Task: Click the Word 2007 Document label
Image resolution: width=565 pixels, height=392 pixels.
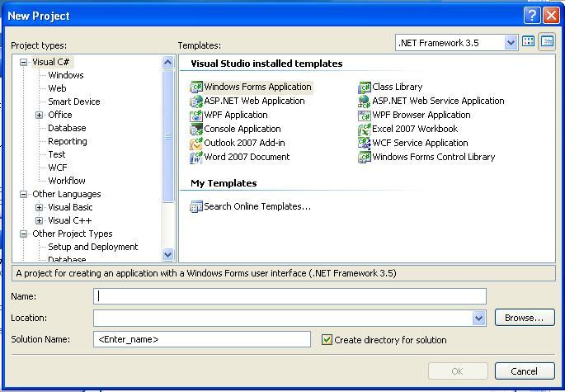Action: coord(247,157)
